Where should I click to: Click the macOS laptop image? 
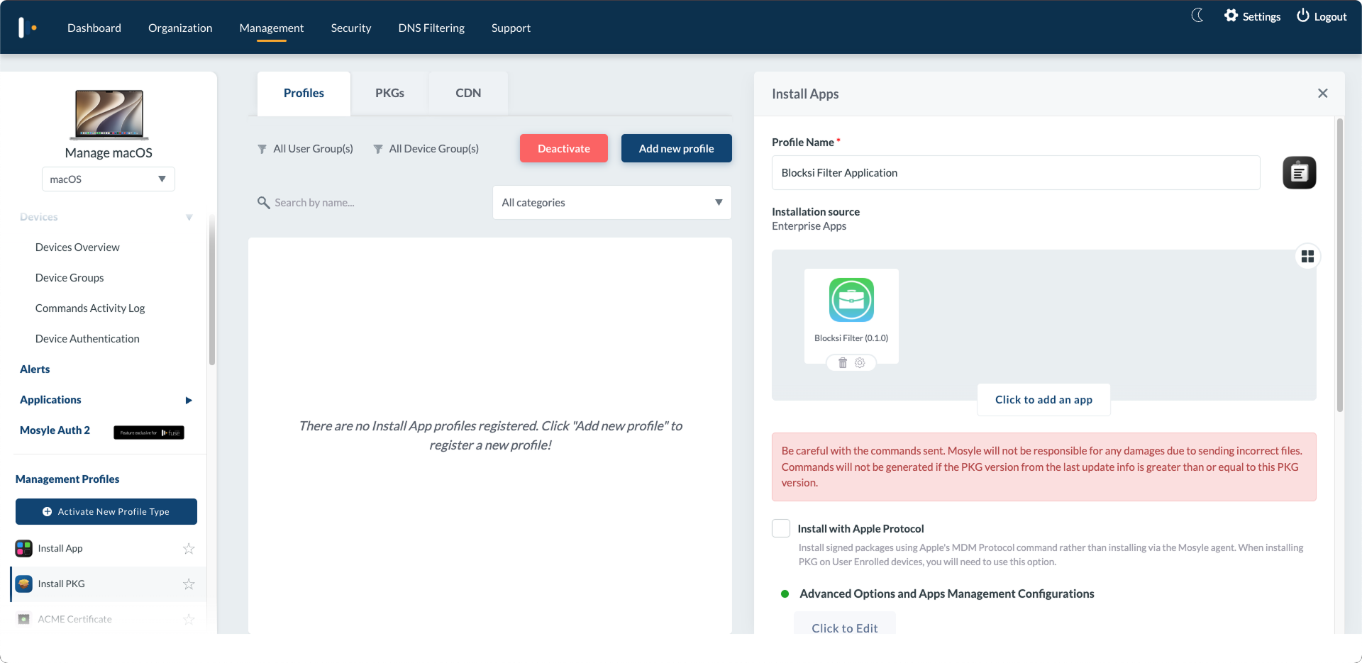click(x=109, y=115)
